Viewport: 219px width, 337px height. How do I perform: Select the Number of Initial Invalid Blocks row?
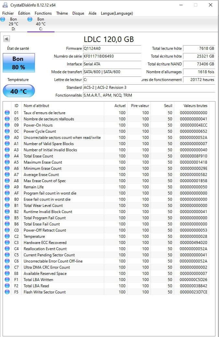pos(106,150)
